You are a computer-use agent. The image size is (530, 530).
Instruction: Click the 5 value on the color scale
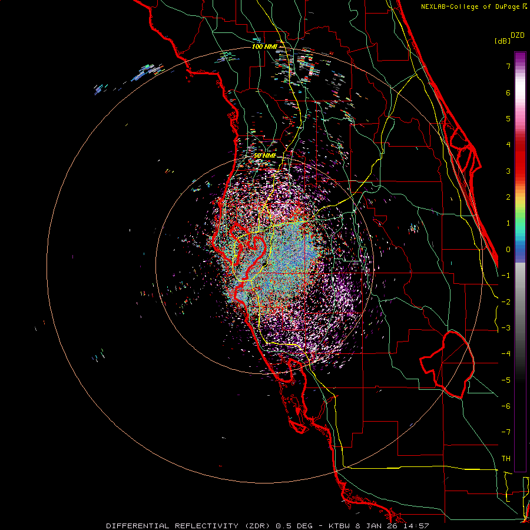coord(508,118)
